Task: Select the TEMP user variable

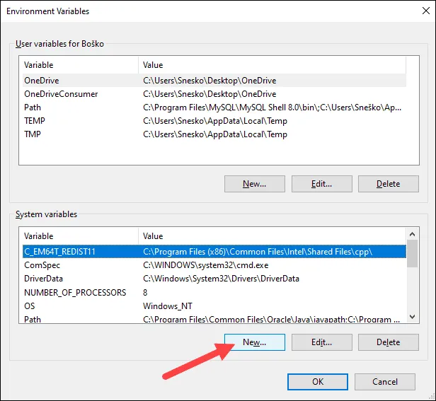Action: pyautogui.click(x=214, y=121)
